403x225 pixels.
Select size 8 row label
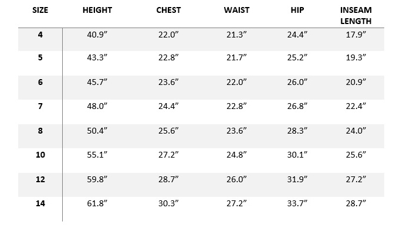pyautogui.click(x=40, y=131)
